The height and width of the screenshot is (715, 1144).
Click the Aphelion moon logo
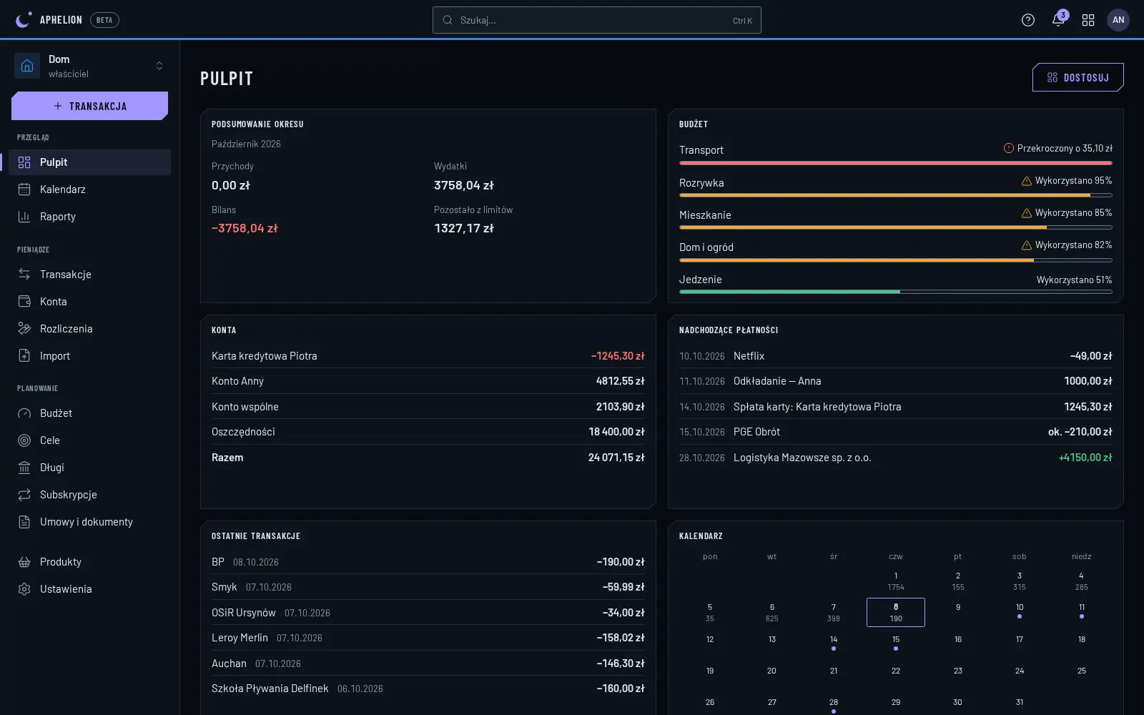(x=24, y=20)
